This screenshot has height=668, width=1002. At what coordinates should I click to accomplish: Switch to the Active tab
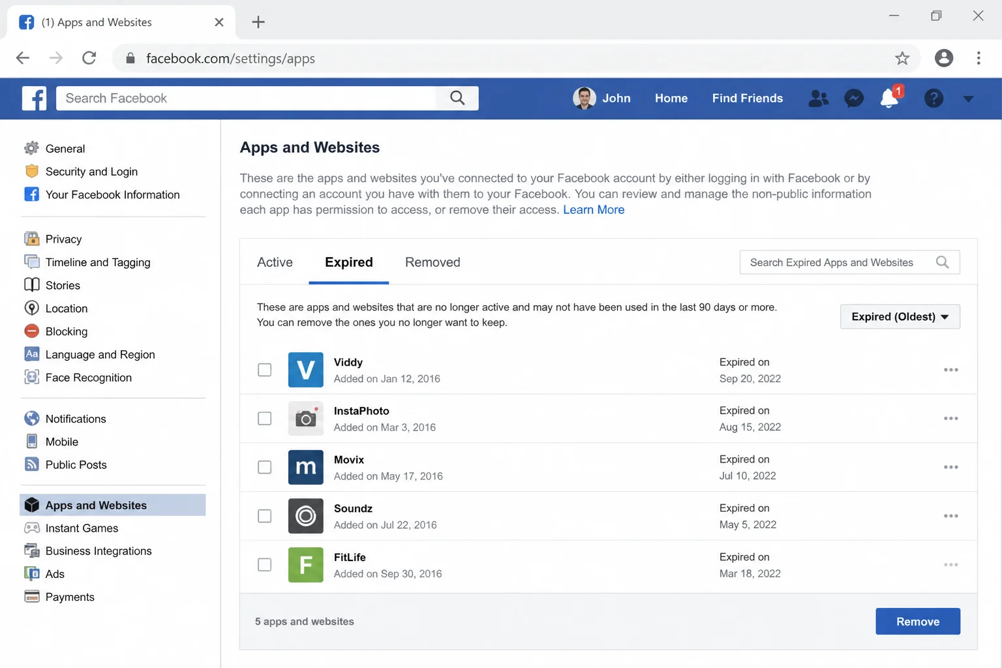pos(275,262)
